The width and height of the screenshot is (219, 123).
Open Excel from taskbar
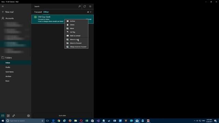[x=87, y=121]
